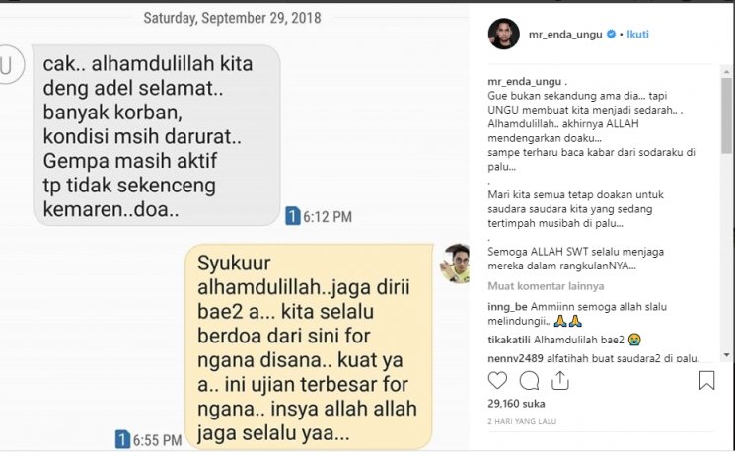Image resolution: width=735 pixels, height=456 pixels.
Task: Click the blue verified badge next to mr_enda_ungu
Action: point(612,34)
